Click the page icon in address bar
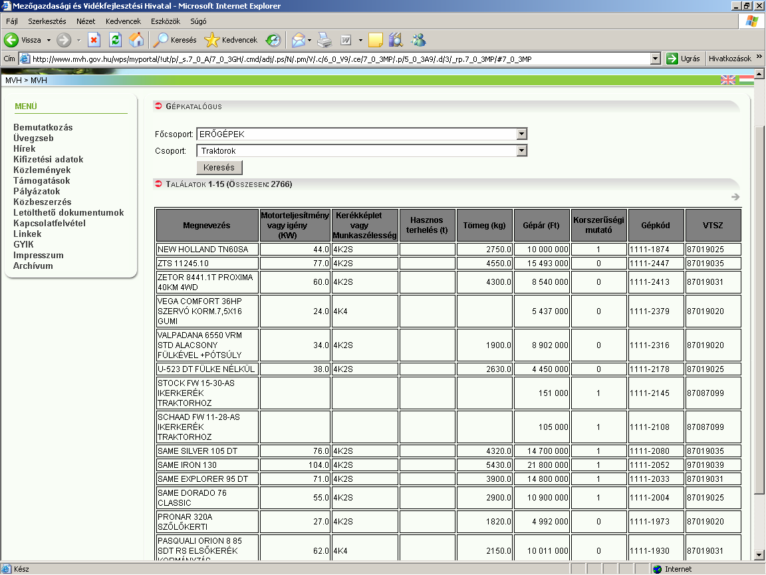Viewport: 766px width, 575px height. 25,59
